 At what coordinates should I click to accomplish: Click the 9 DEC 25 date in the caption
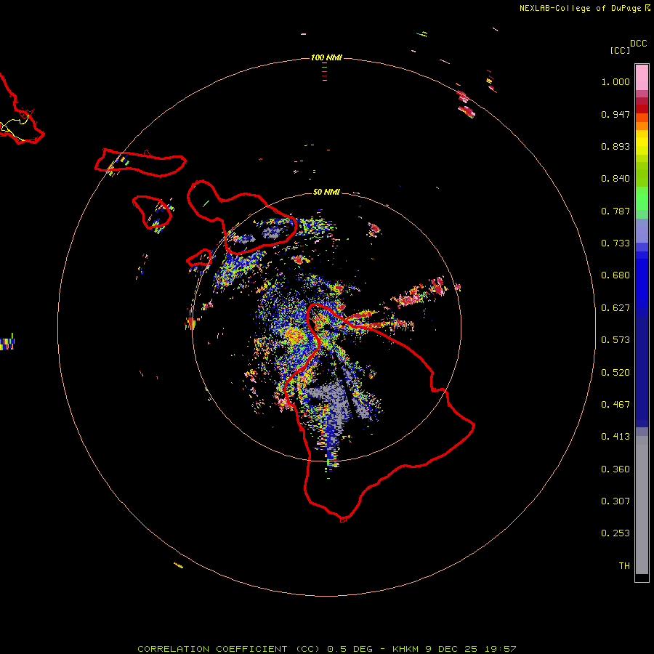pos(452,649)
